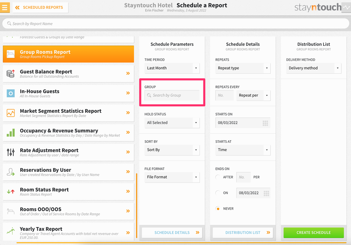Open In-House Guests via its chevron
The image size is (351, 245).
[128, 93]
